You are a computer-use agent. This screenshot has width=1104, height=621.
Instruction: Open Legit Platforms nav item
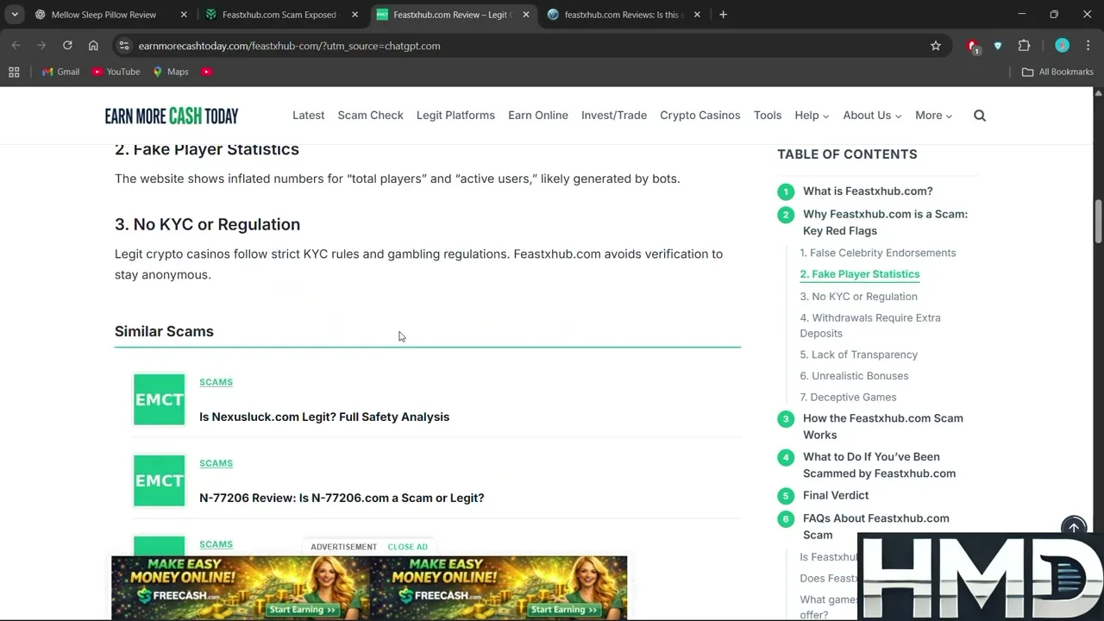coord(455,116)
